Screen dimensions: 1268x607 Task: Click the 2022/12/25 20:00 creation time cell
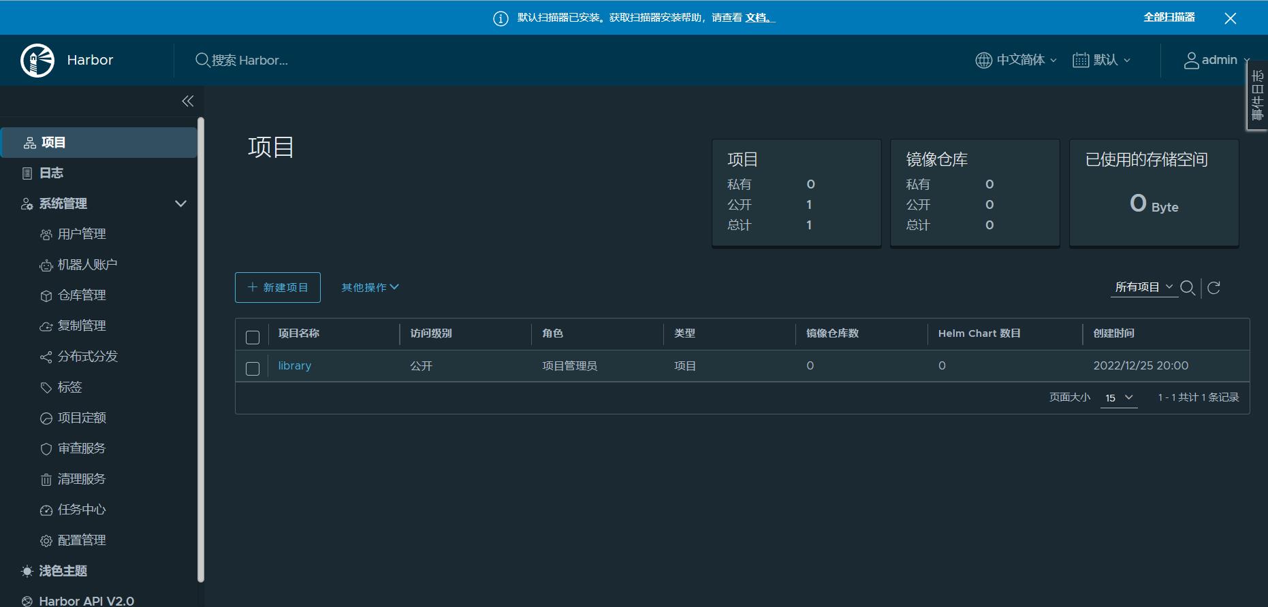point(1141,365)
